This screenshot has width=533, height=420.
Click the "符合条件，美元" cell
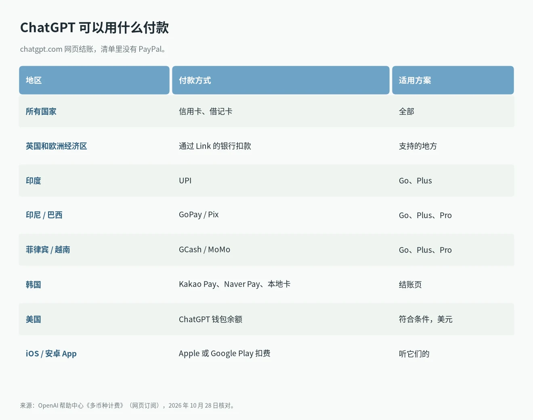[x=426, y=319]
